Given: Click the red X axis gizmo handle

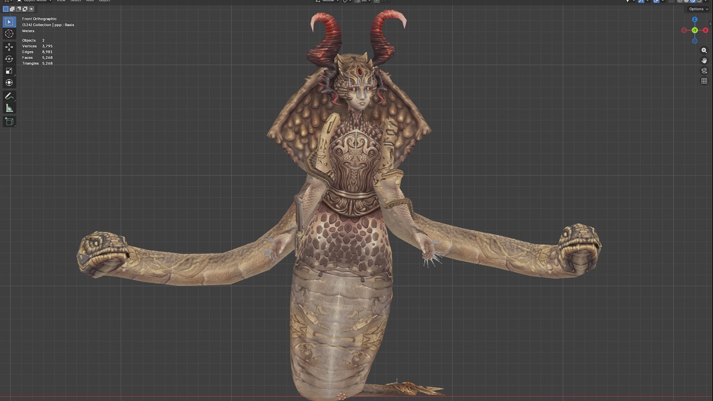Looking at the screenshot, I should (705, 30).
